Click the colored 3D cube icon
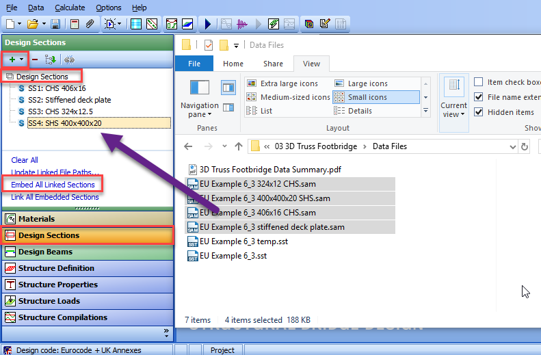The width and height of the screenshot is (541, 355). (x=308, y=24)
